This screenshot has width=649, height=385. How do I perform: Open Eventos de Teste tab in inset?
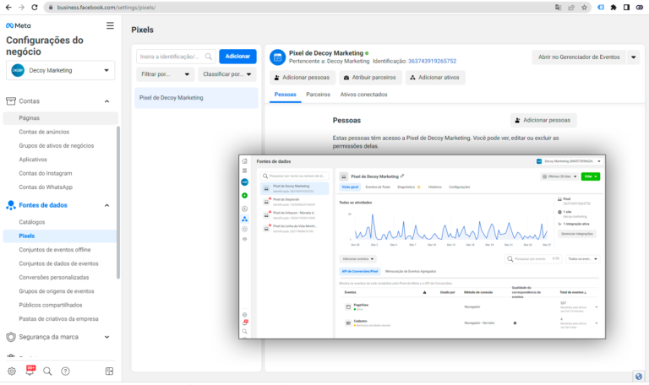point(378,187)
